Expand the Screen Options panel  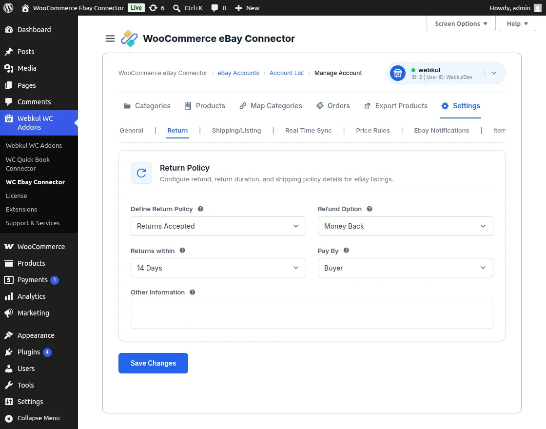461,24
